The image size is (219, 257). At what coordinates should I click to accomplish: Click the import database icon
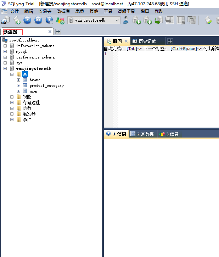147,20
